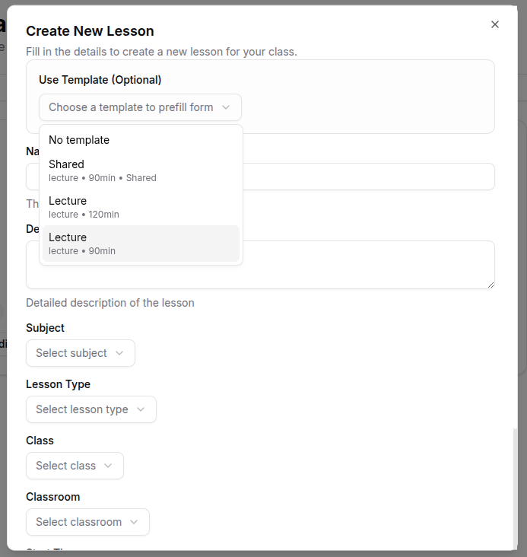This screenshot has width=527, height=557.
Task: Pick the Lecture 120min template
Action: coord(84,207)
